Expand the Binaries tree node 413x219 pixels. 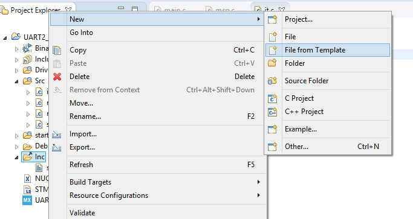(16, 49)
